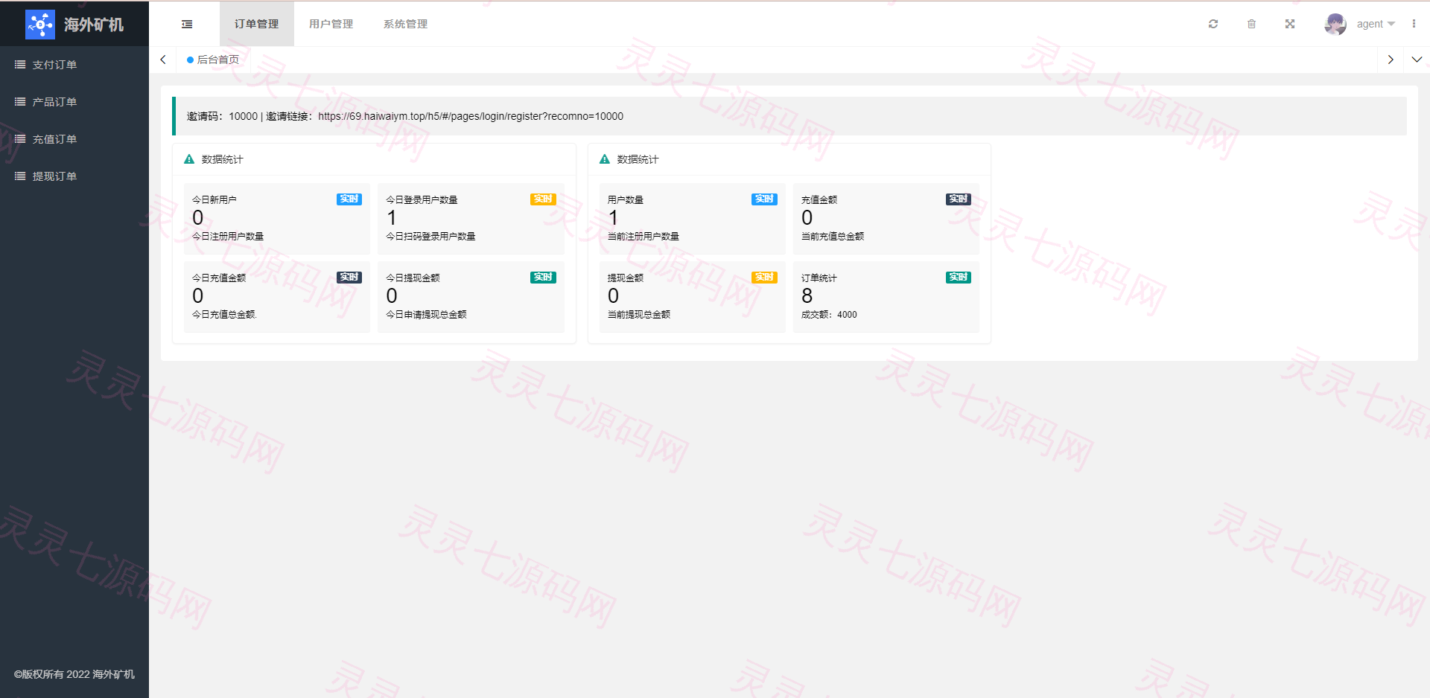Image resolution: width=1430 pixels, height=698 pixels.
Task: Collapse the sidebar with the menu-fold icon
Action: coord(187,24)
